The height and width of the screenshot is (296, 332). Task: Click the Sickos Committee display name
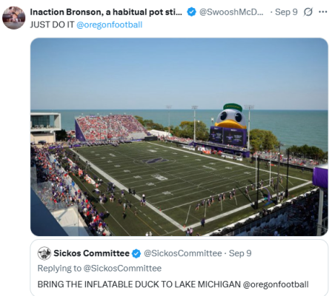point(91,253)
